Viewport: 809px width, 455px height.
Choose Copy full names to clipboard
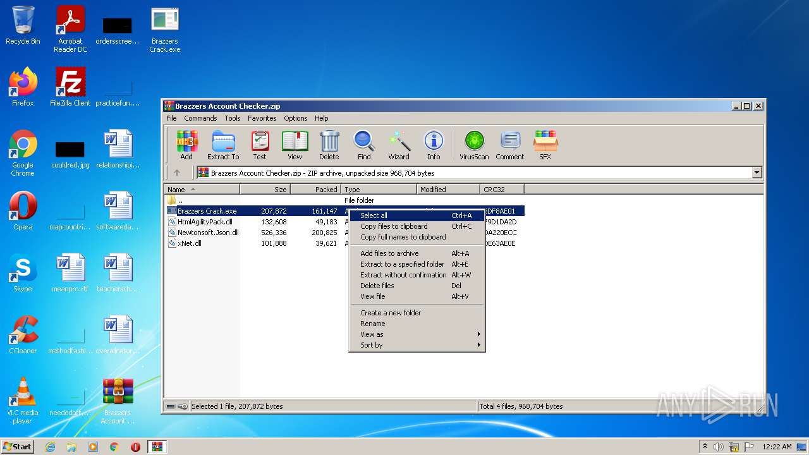(x=417, y=237)
